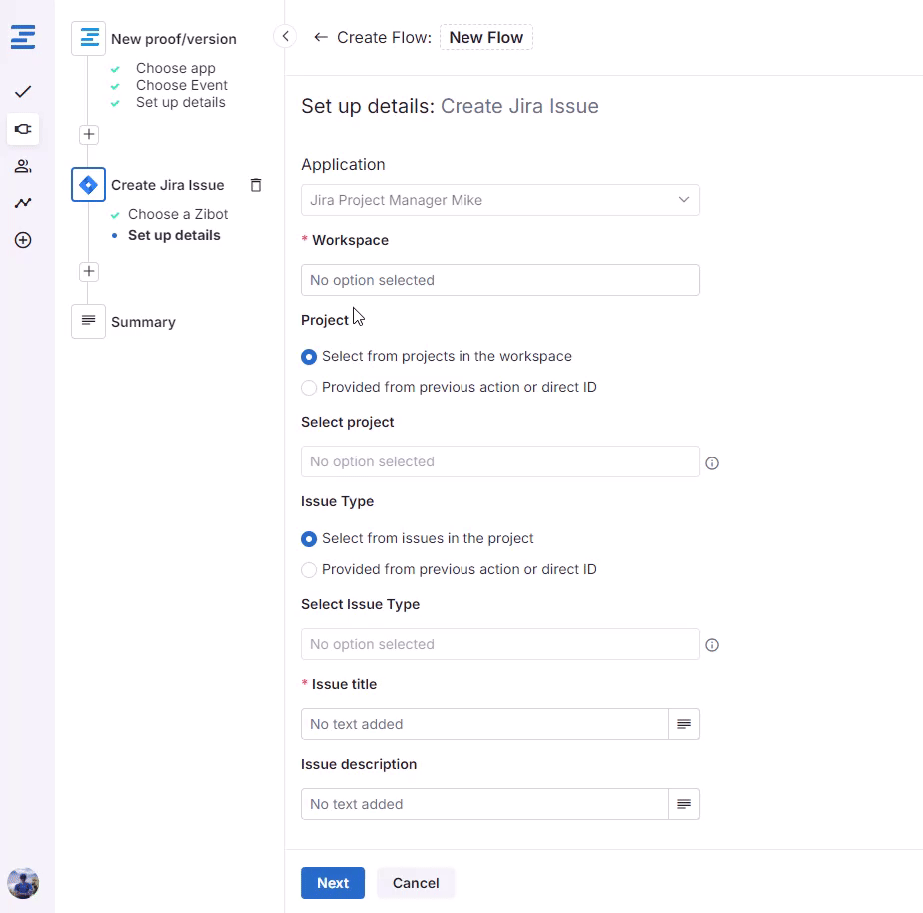Click the Issue description text field

[484, 804]
